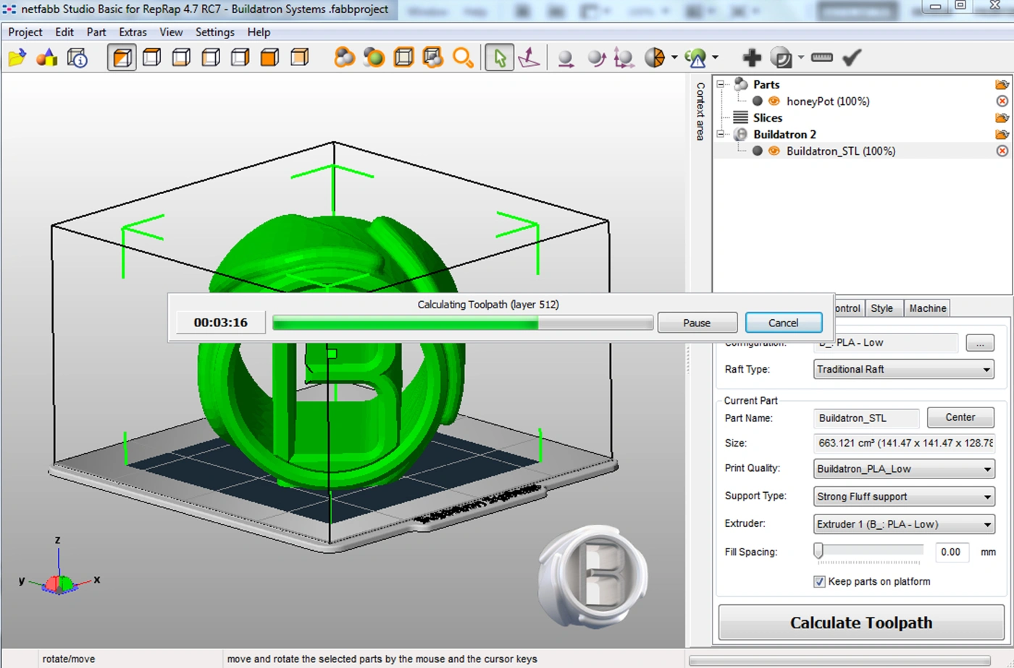Open the part information cube icon
This screenshot has width=1014, height=668.
coord(77,58)
